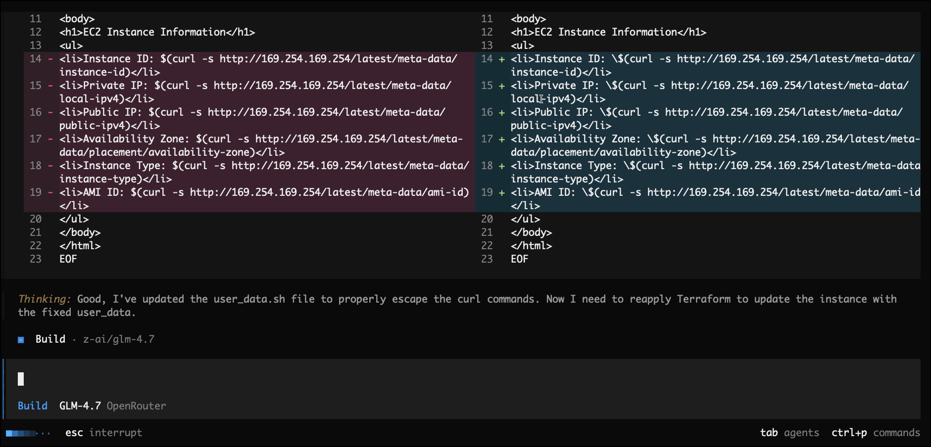
Task: Click the plus marker on added line 17
Action: pyautogui.click(x=502, y=139)
